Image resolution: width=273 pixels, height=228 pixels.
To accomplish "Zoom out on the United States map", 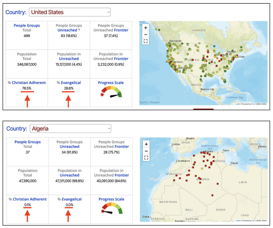I will (146, 34).
